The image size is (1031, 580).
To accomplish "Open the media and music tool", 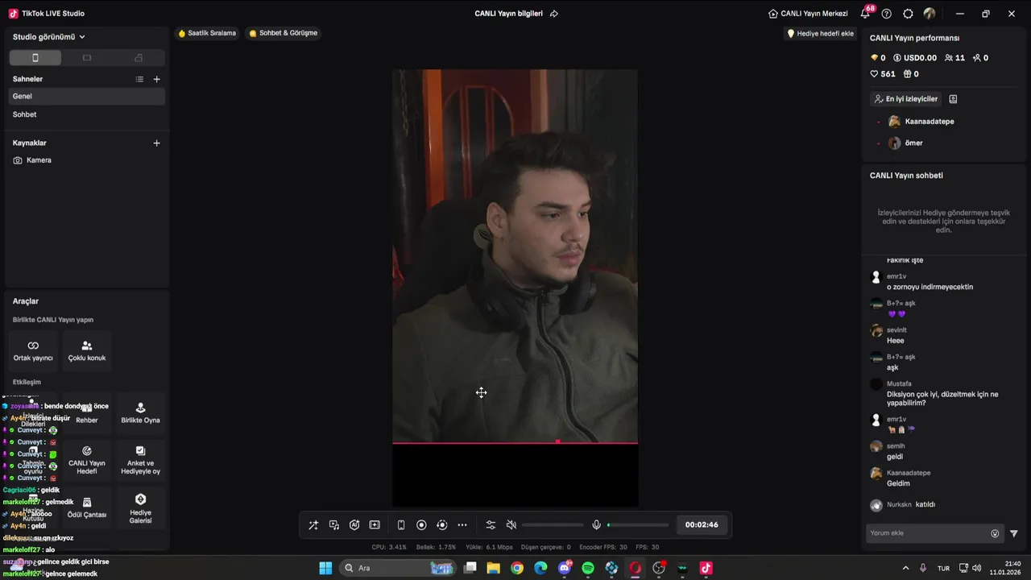I will (334, 525).
